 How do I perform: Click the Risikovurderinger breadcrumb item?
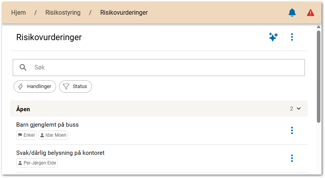[124, 13]
